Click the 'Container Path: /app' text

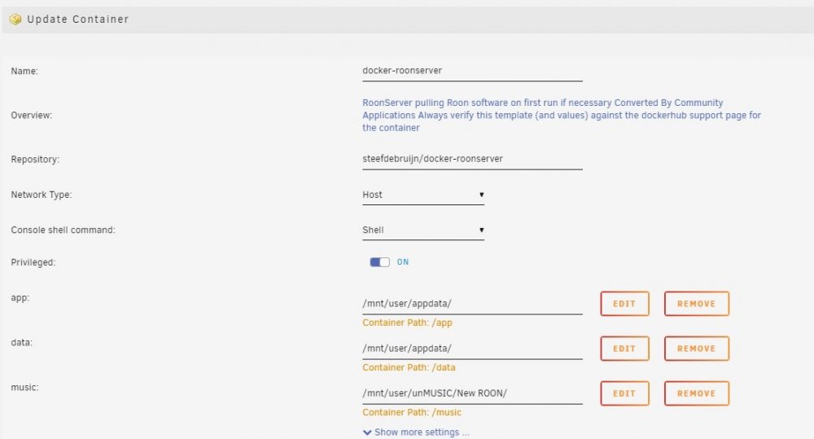click(x=408, y=323)
